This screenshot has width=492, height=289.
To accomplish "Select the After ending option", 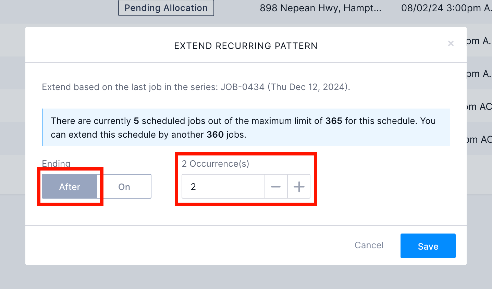I will 69,186.
